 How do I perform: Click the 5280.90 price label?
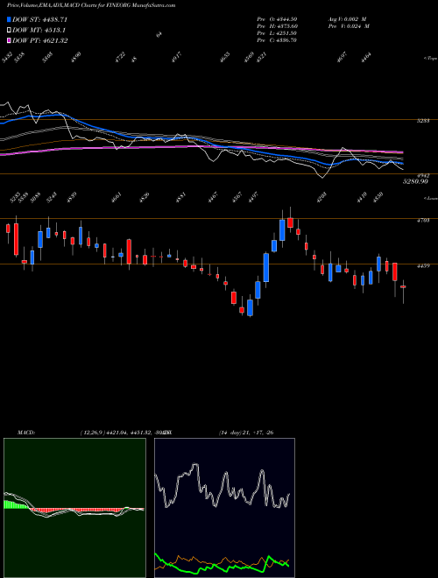415,181
